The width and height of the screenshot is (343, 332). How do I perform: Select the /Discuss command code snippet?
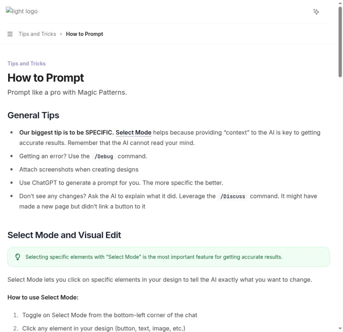(x=233, y=196)
